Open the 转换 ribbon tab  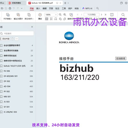77,8
